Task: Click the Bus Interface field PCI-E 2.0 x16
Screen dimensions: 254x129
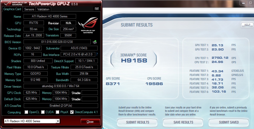Action: (78, 54)
